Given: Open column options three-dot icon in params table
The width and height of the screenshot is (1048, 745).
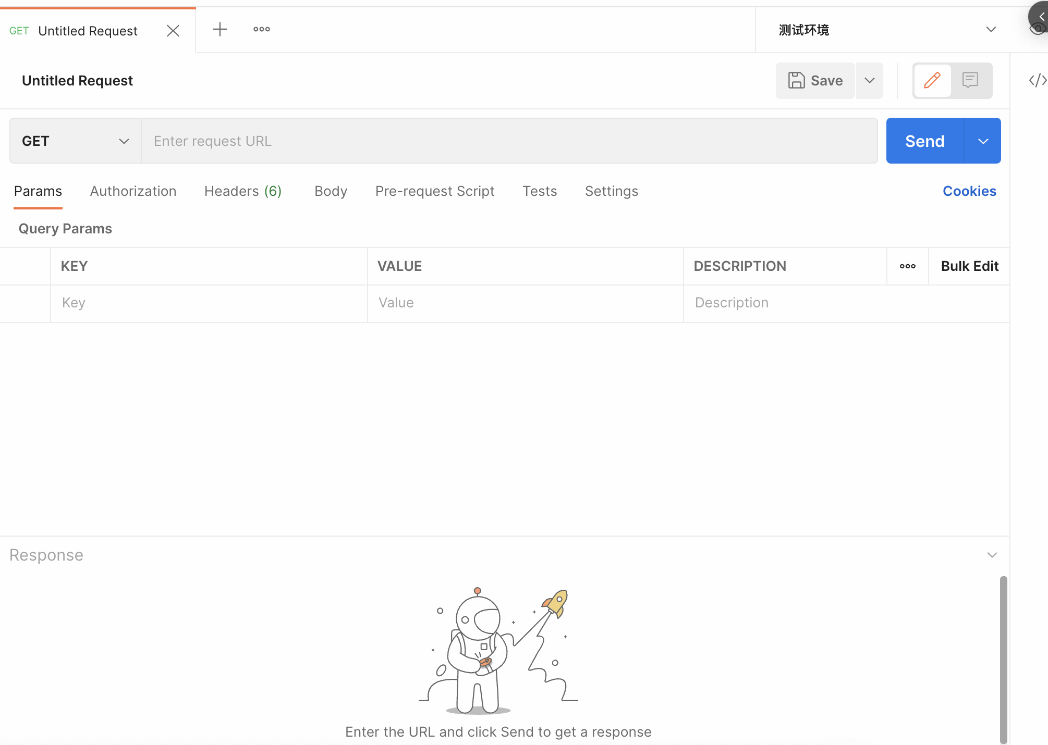Looking at the screenshot, I should (x=908, y=266).
